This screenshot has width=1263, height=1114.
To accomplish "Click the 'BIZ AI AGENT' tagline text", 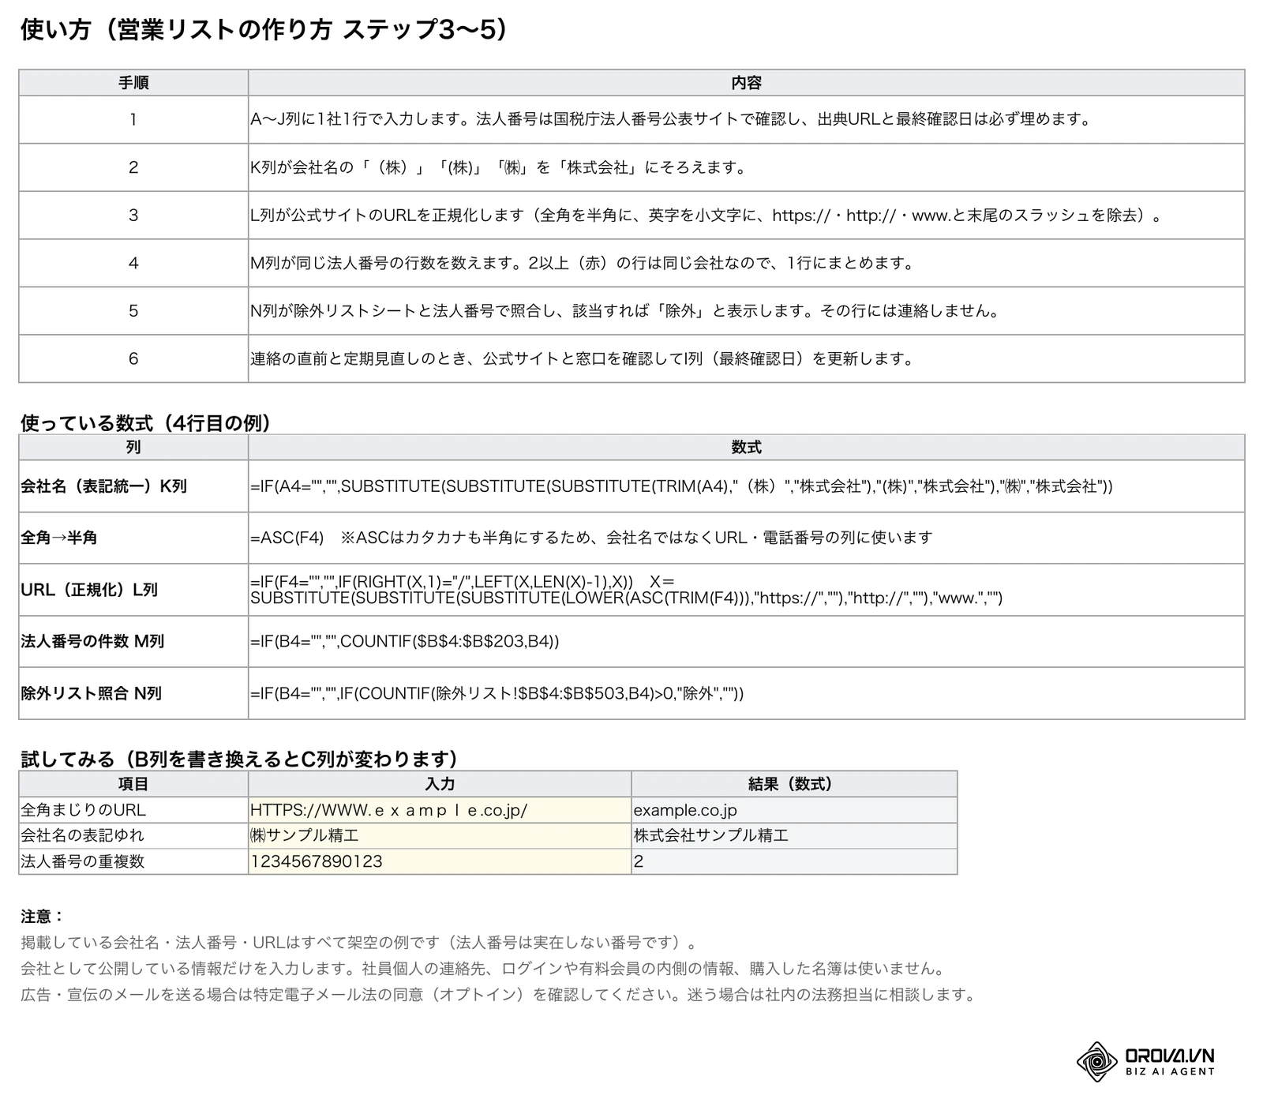I will (x=1170, y=1071).
